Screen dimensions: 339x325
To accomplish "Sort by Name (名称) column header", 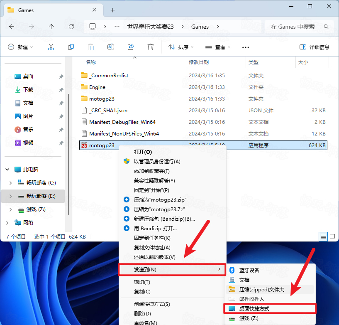I will click(91, 62).
